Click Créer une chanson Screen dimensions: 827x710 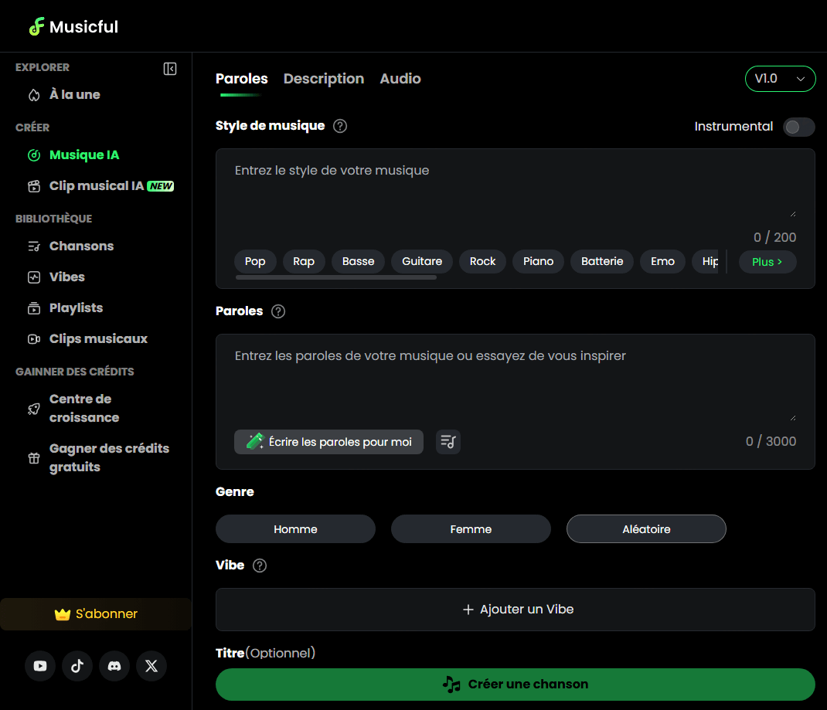[x=516, y=684]
